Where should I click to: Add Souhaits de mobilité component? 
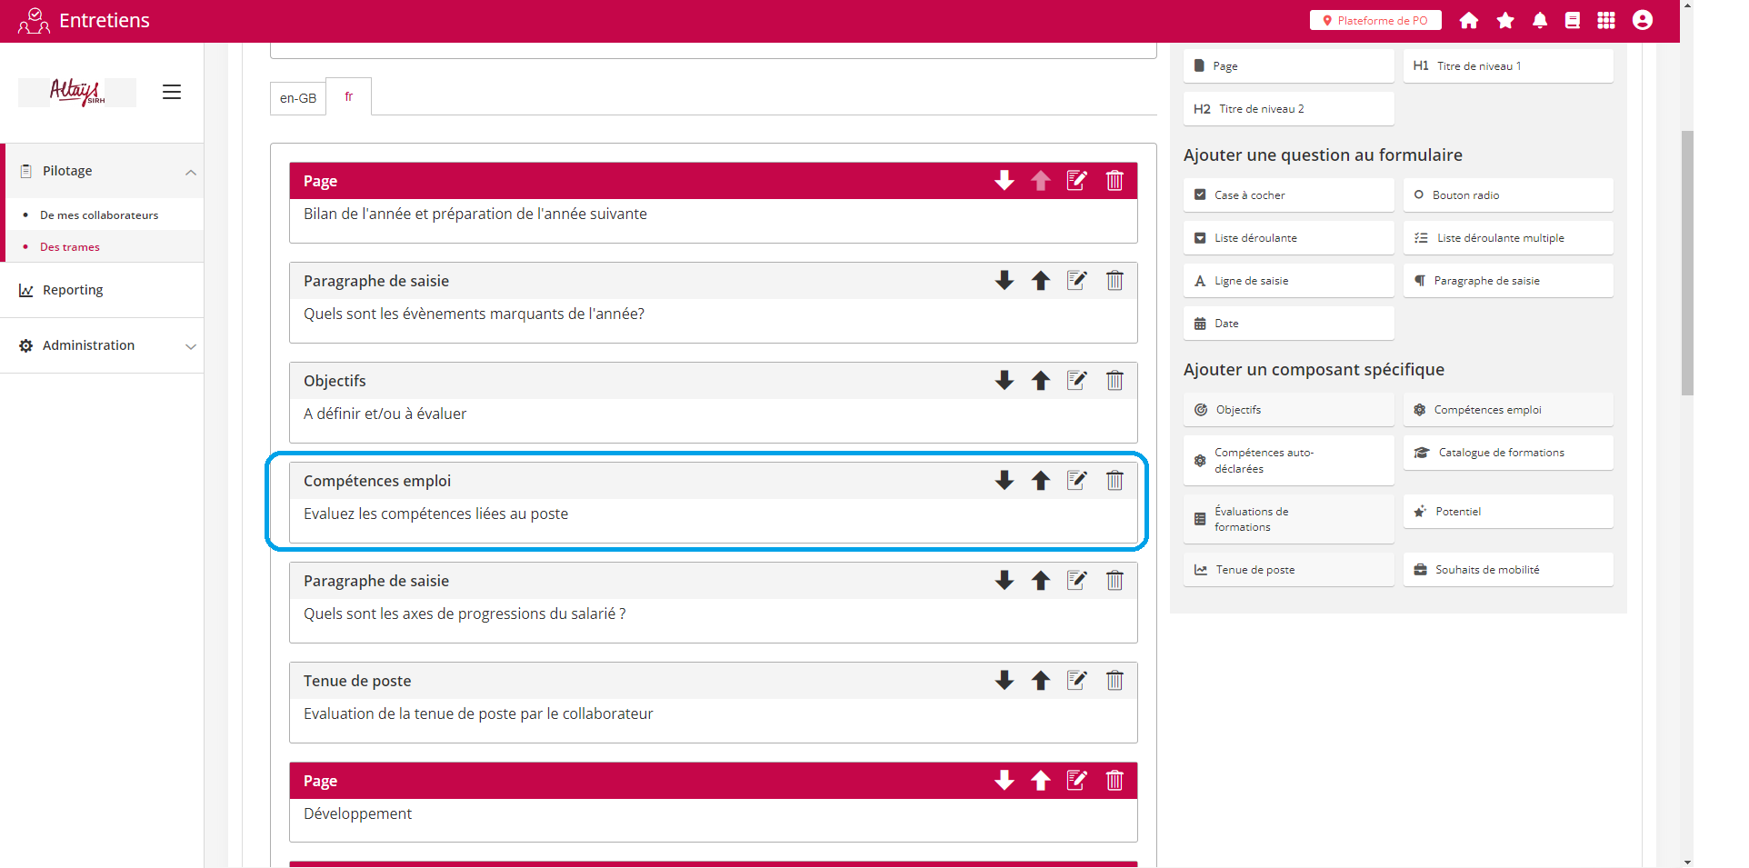[x=1507, y=570]
